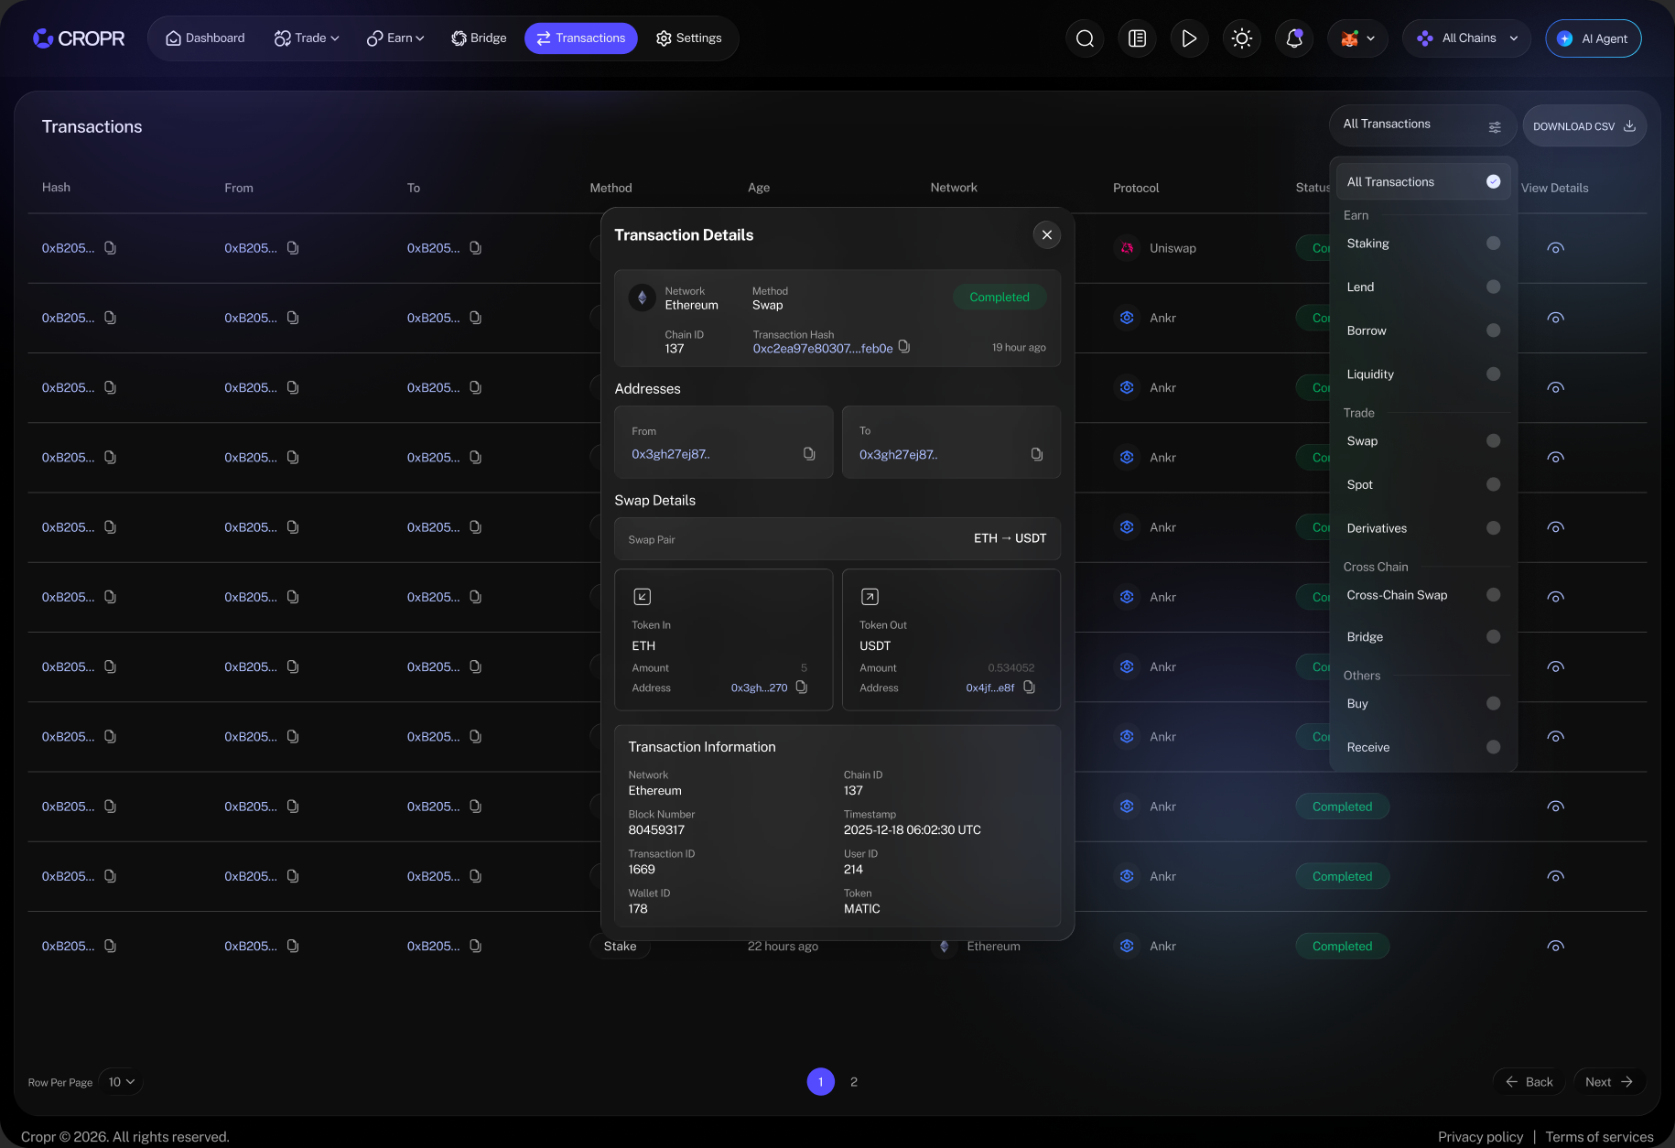Open the Privacy policy link
The height and width of the screenshot is (1148, 1675).
[x=1480, y=1137]
